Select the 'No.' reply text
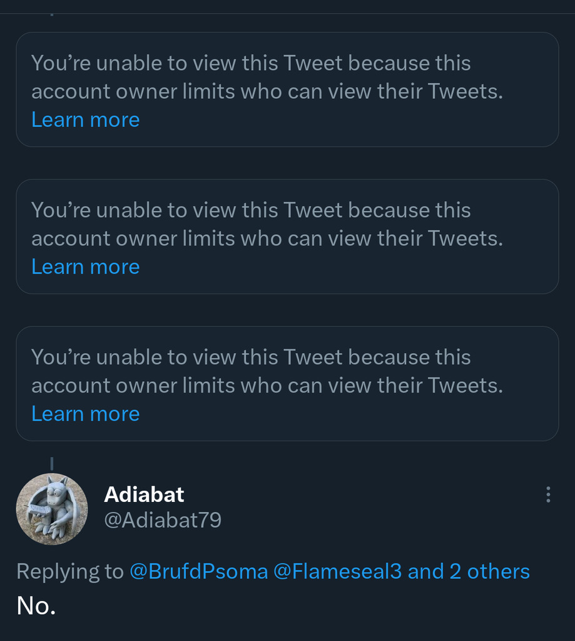Image resolution: width=575 pixels, height=641 pixels. (x=36, y=605)
